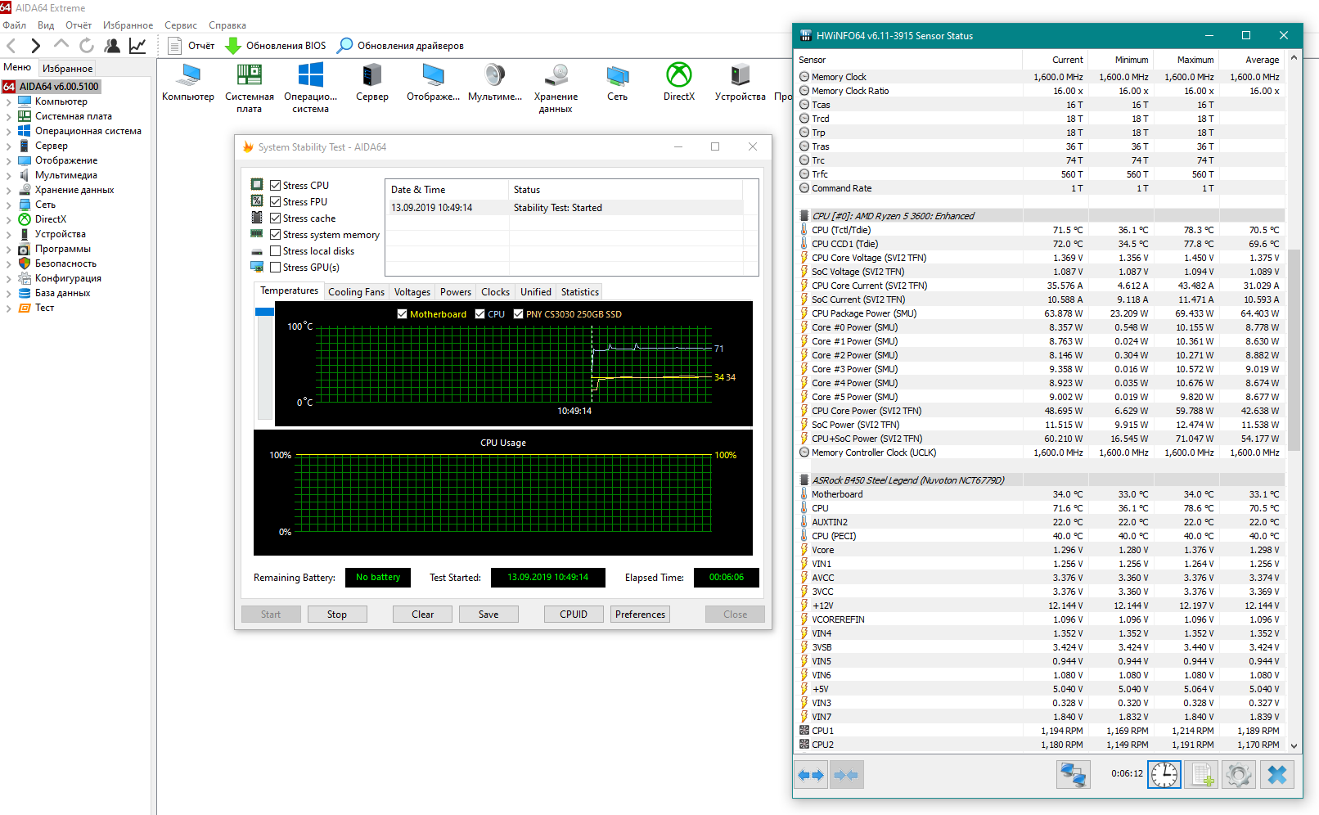Toggle Stress FPU checkbox
Screen dimensions: 1319x815
click(276, 202)
